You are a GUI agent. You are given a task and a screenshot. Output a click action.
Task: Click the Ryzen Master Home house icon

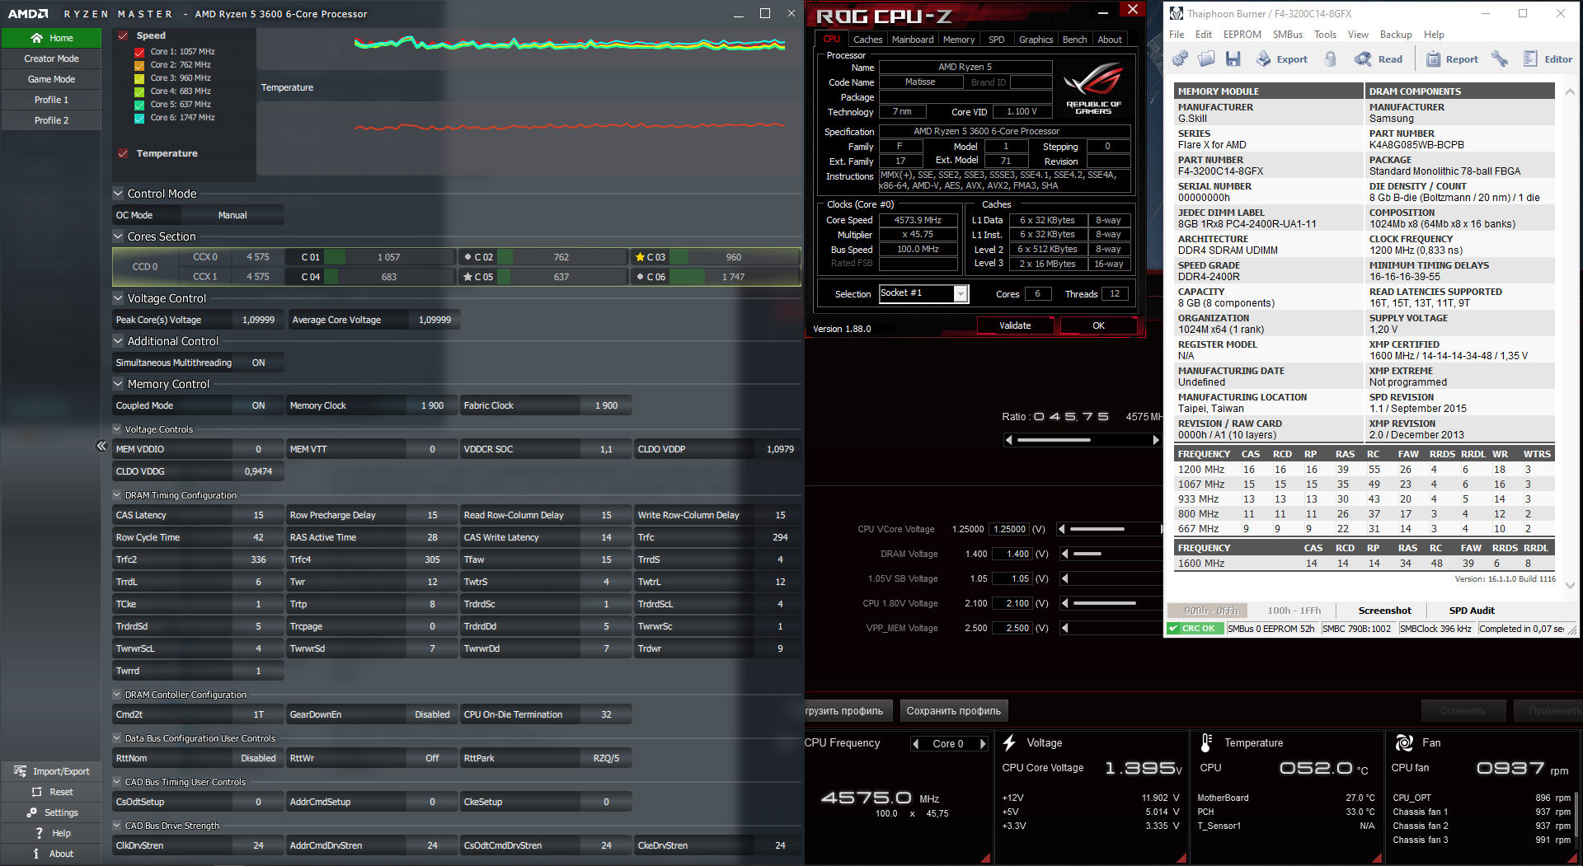(36, 38)
